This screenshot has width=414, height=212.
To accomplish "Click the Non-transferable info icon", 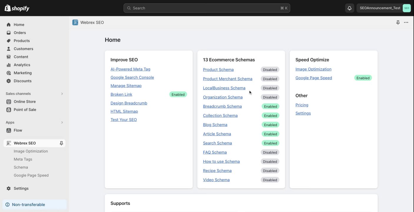I will pyautogui.click(x=7, y=205).
